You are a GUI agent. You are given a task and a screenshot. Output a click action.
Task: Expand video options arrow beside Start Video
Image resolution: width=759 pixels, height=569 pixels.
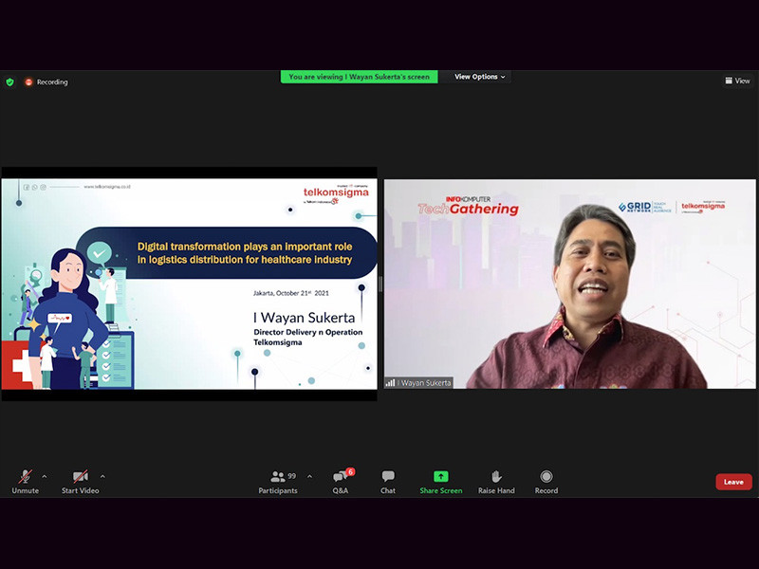[x=102, y=476]
